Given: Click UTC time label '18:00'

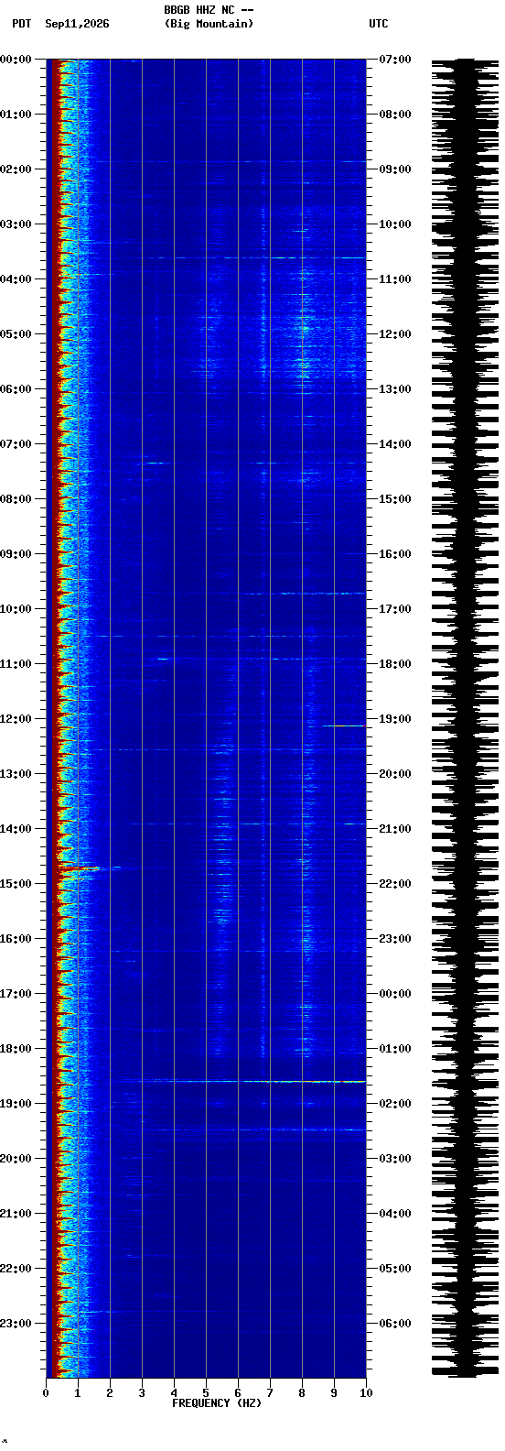Looking at the screenshot, I should pyautogui.click(x=394, y=664).
